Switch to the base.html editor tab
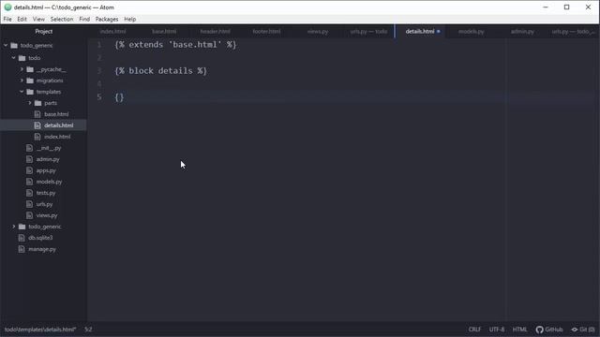Screen dimensions: 600x337 [x=164, y=31]
